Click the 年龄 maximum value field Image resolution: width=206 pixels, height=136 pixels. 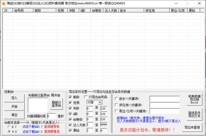104,108
